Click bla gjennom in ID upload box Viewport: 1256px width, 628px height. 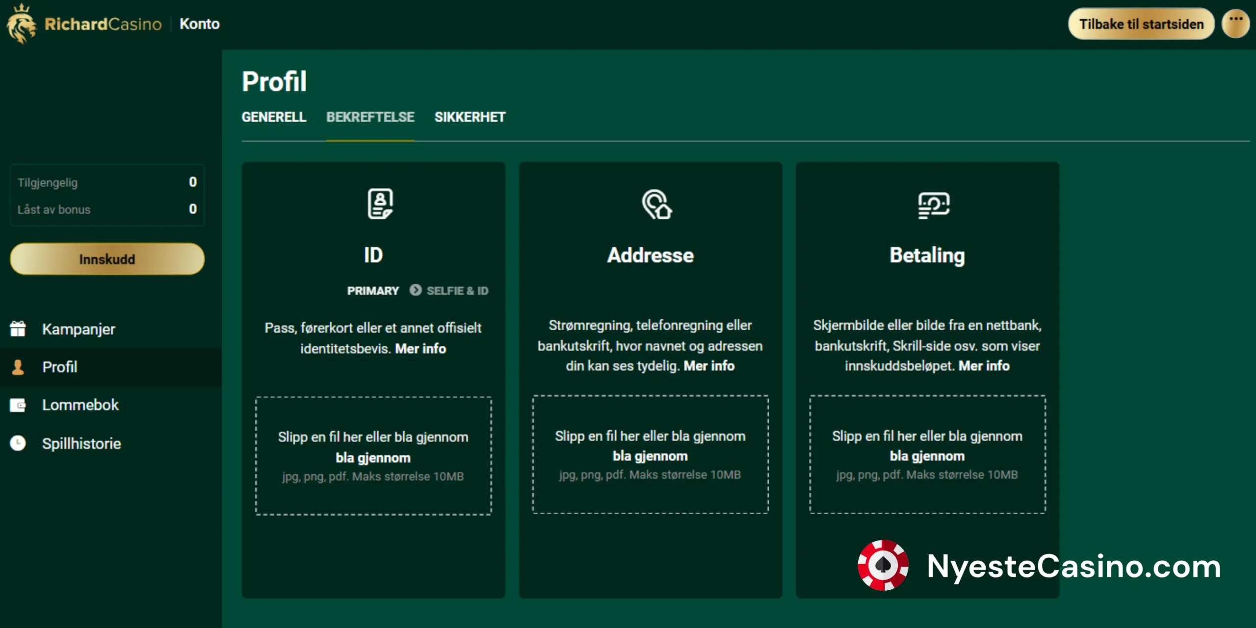click(x=373, y=458)
